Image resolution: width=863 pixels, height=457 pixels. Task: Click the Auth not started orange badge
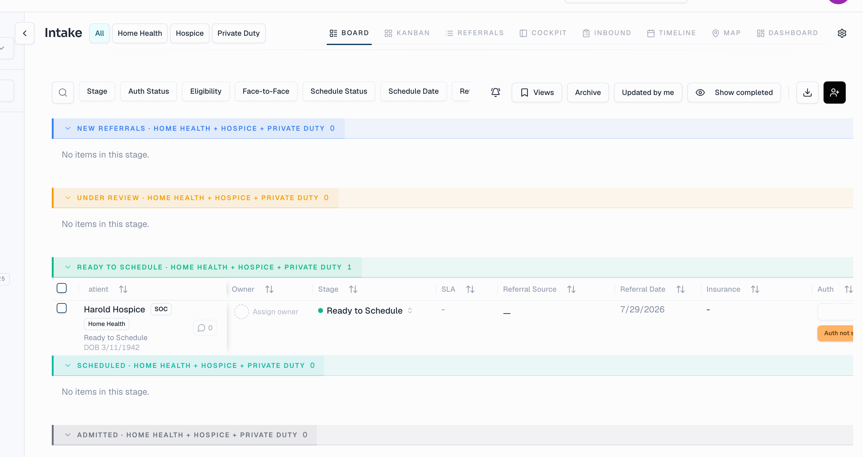click(x=835, y=333)
